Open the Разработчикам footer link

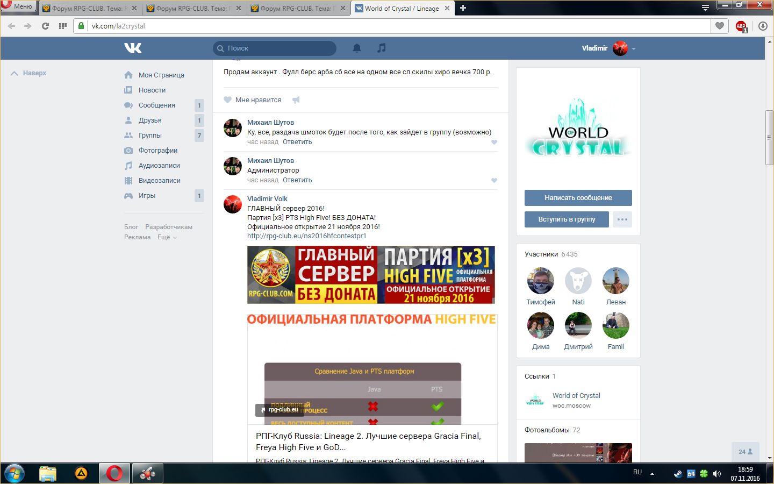pyautogui.click(x=169, y=227)
